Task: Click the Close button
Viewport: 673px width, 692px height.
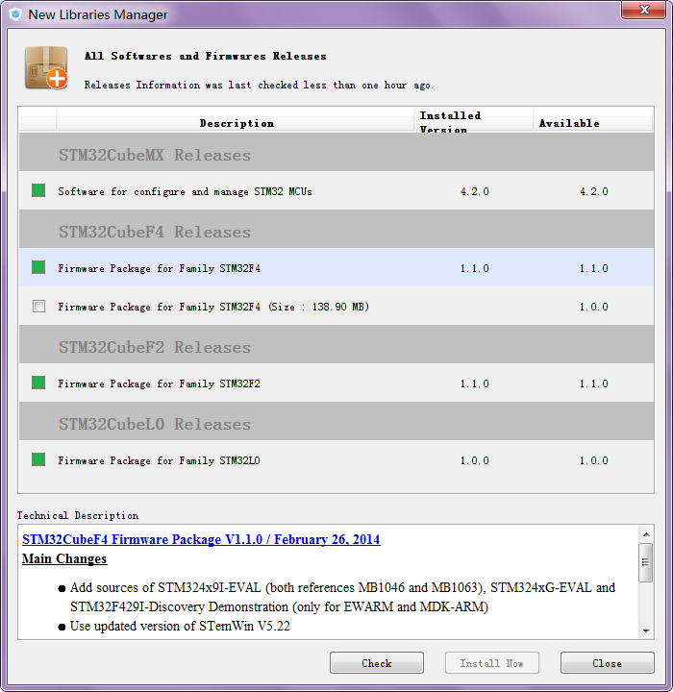Action: tap(608, 663)
